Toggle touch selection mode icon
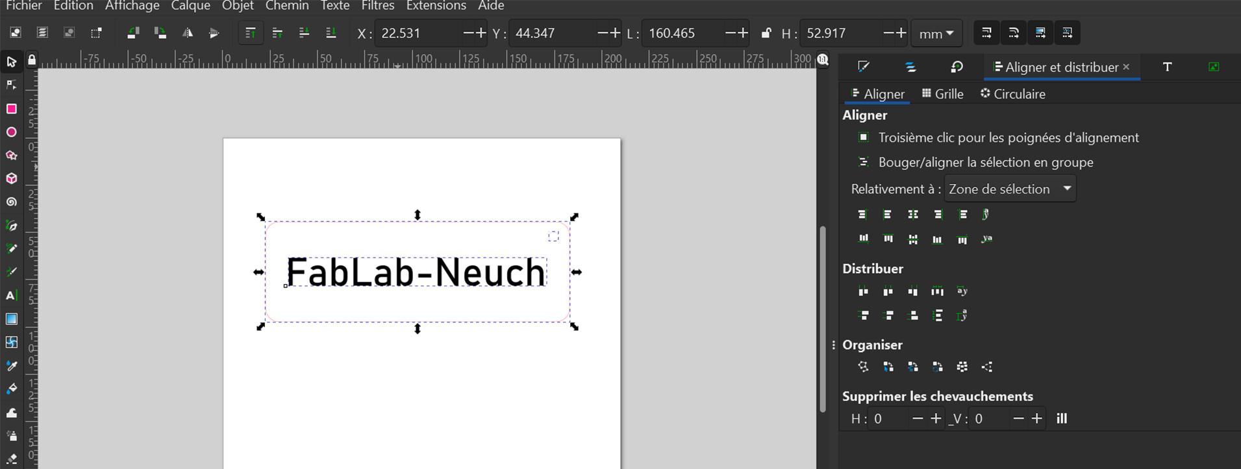1241x469 pixels. pos(96,32)
